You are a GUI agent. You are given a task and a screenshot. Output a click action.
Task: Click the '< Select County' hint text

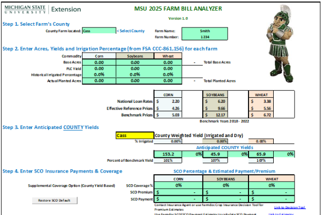pyautogui.click(x=130, y=31)
